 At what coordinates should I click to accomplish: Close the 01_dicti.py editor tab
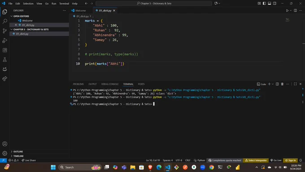tap(114, 10)
